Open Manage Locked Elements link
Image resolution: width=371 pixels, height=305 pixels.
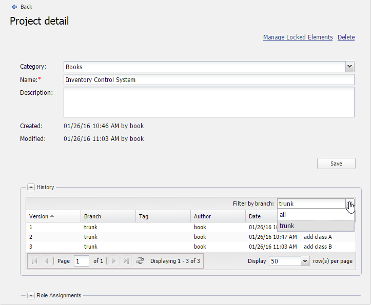[298, 37]
